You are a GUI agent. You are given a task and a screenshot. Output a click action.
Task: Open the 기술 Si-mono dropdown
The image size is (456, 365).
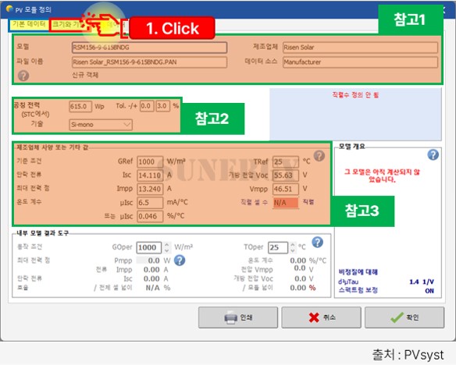click(x=101, y=125)
